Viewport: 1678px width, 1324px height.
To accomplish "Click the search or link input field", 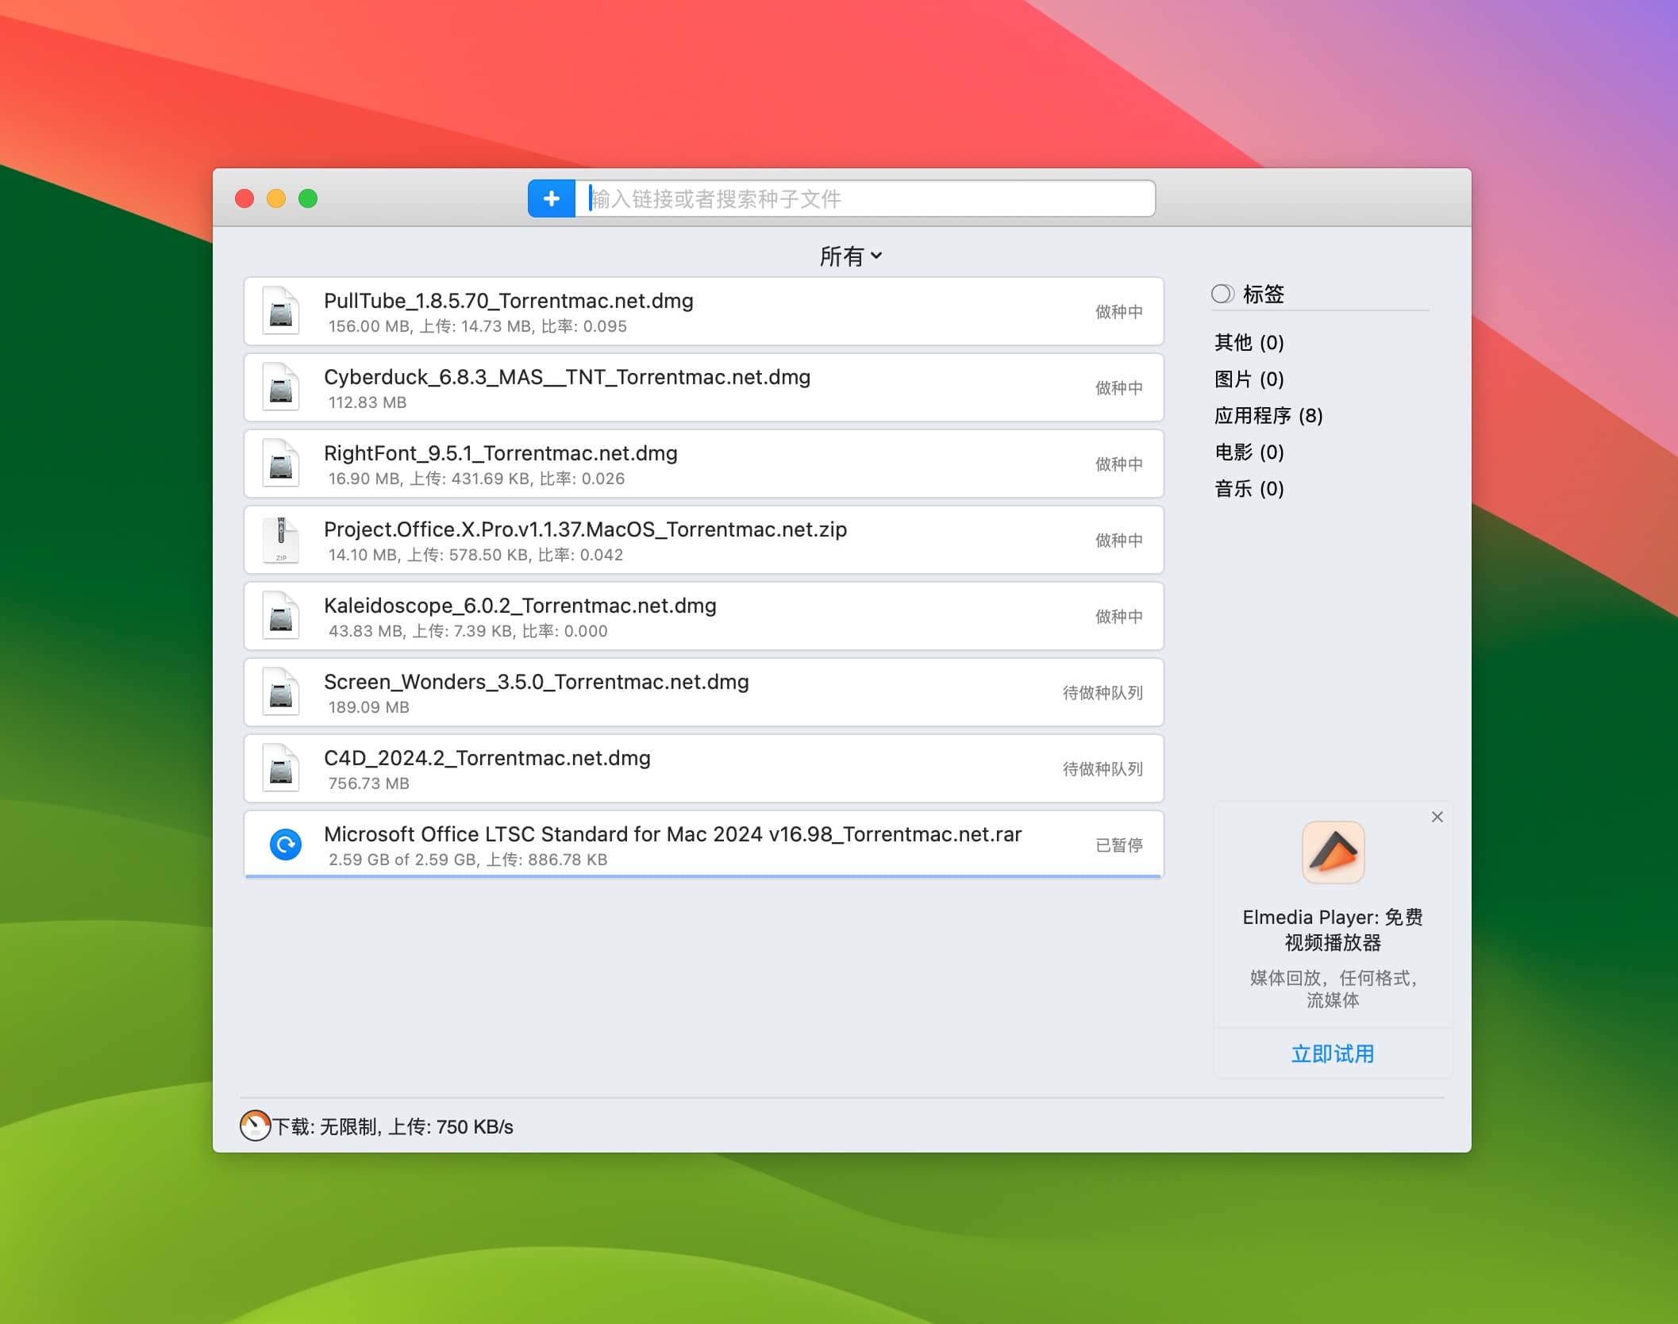I will click(x=865, y=198).
